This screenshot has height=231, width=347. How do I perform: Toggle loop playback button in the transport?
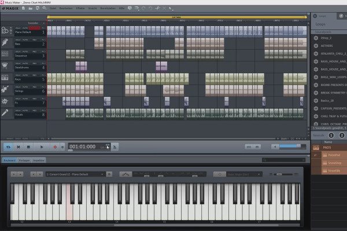click(x=8, y=147)
